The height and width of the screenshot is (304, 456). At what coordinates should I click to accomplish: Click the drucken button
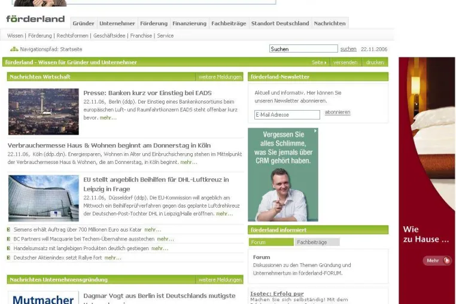(x=375, y=62)
